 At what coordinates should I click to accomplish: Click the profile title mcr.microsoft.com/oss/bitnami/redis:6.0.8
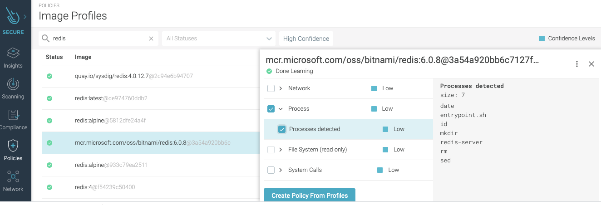[402, 60]
